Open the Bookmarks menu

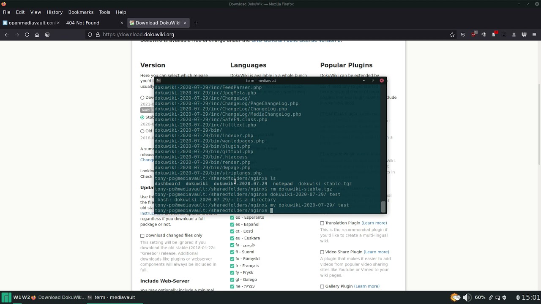(x=81, y=12)
